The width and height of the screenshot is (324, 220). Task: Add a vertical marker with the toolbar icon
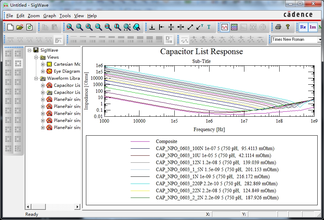tap(162, 27)
